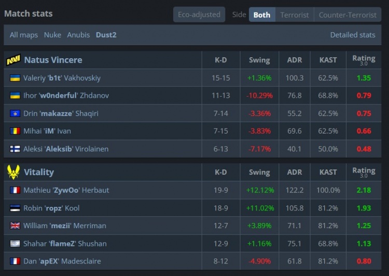Open the Vitality team page
389x276 pixels.
point(39,172)
